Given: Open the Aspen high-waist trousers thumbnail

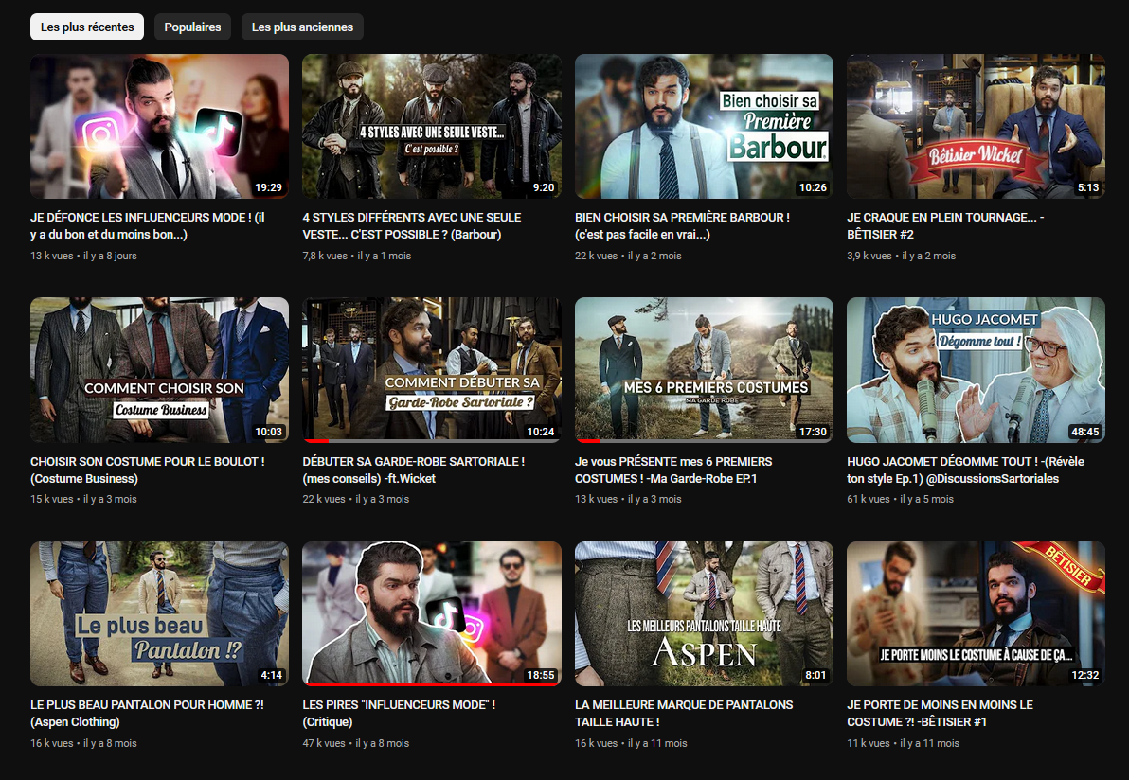Looking at the screenshot, I should [704, 613].
